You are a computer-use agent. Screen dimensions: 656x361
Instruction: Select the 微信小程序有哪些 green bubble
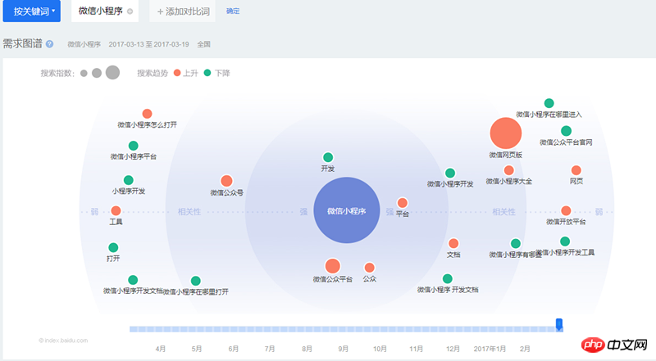click(x=516, y=244)
